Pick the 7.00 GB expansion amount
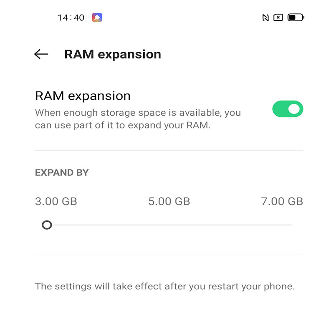This screenshot has width=334, height=334. click(283, 201)
